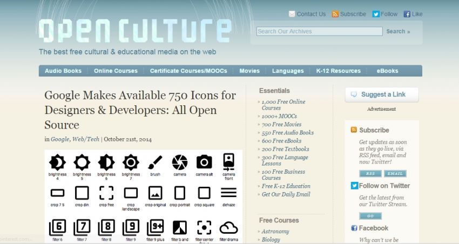Viewport: 459px width, 244px height.
Task: Click the filter 6 icon
Action: click(x=57, y=227)
